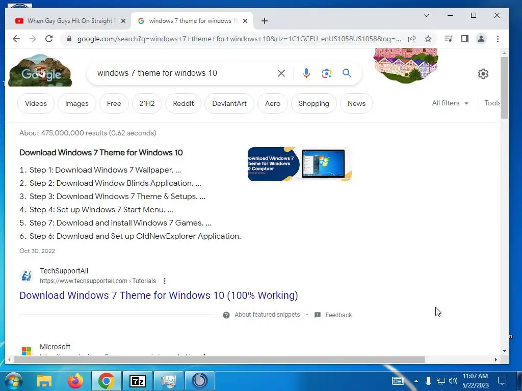Apply the Free filter chip

tap(114, 103)
